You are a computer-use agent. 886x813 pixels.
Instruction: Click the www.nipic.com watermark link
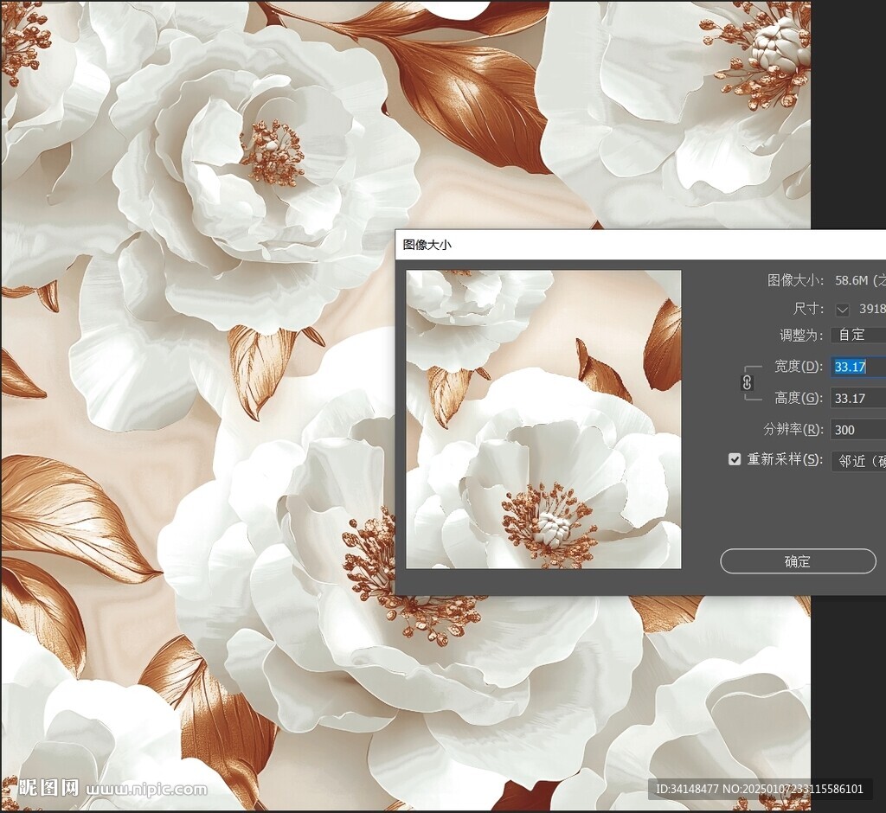(x=146, y=789)
